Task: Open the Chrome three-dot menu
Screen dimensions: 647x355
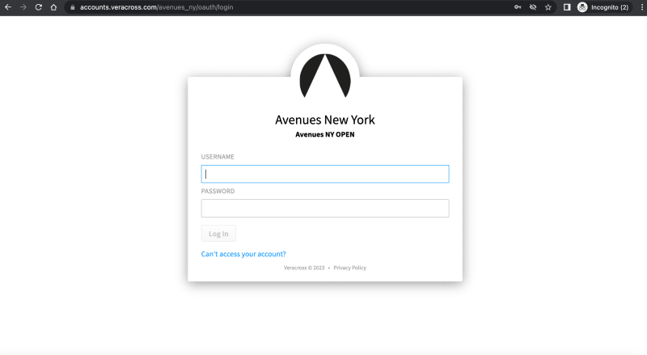Action: point(642,7)
